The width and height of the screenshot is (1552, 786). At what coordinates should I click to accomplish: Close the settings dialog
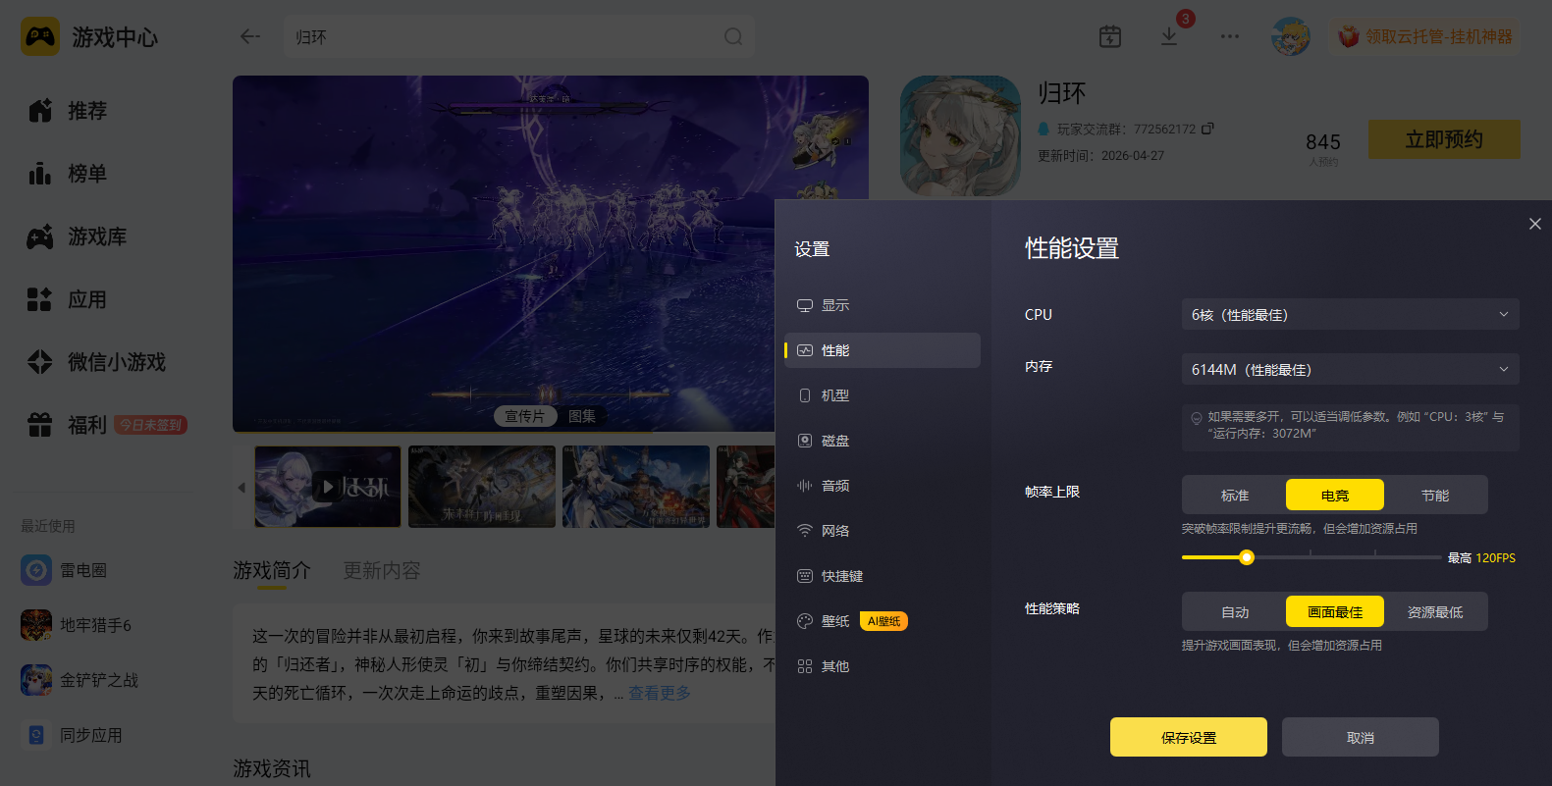click(1535, 224)
